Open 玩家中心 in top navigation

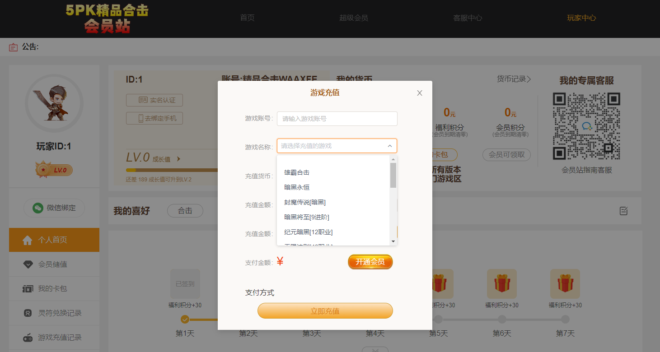coord(581,18)
